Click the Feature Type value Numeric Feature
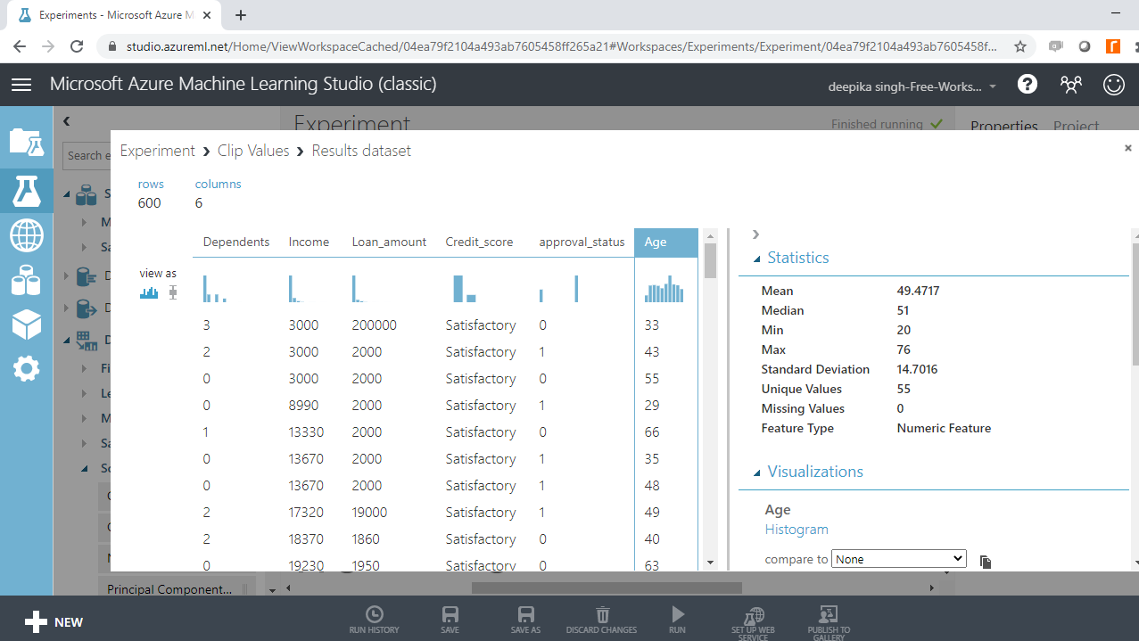 point(944,428)
